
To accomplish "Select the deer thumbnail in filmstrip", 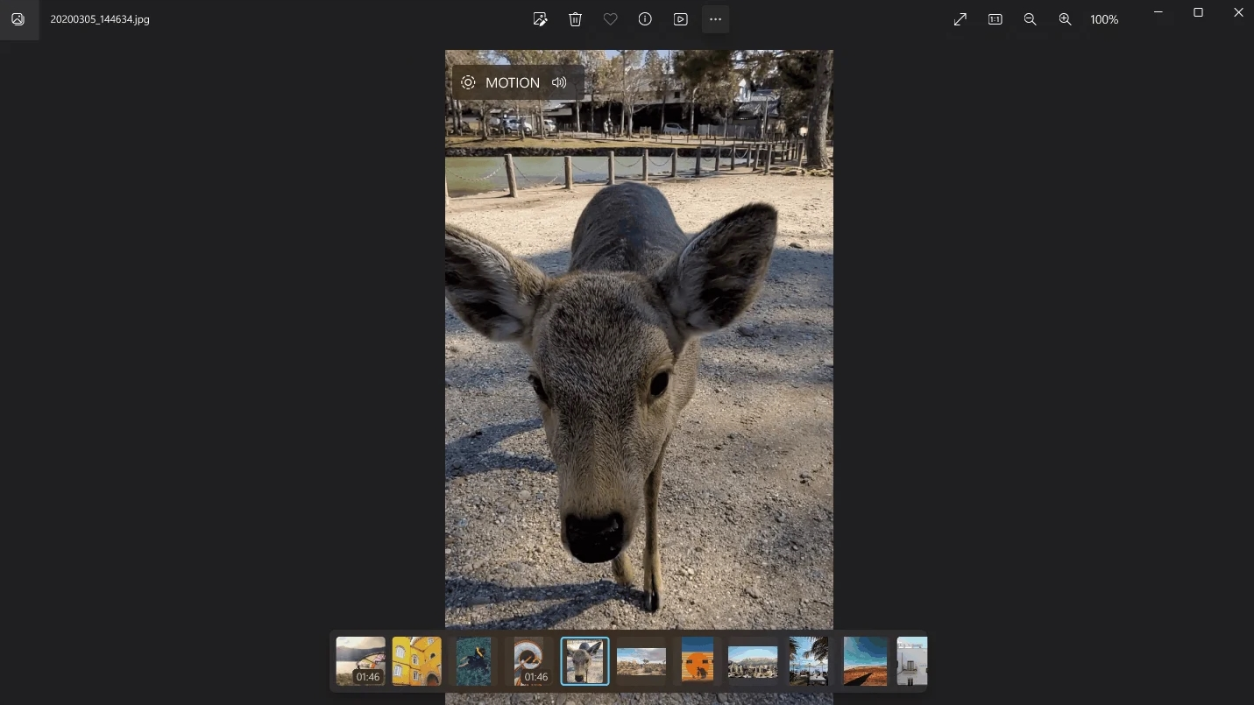I will [584, 661].
